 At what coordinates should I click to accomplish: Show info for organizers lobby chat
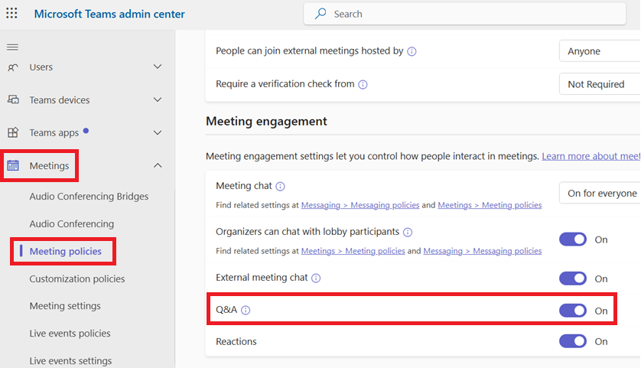point(408,233)
